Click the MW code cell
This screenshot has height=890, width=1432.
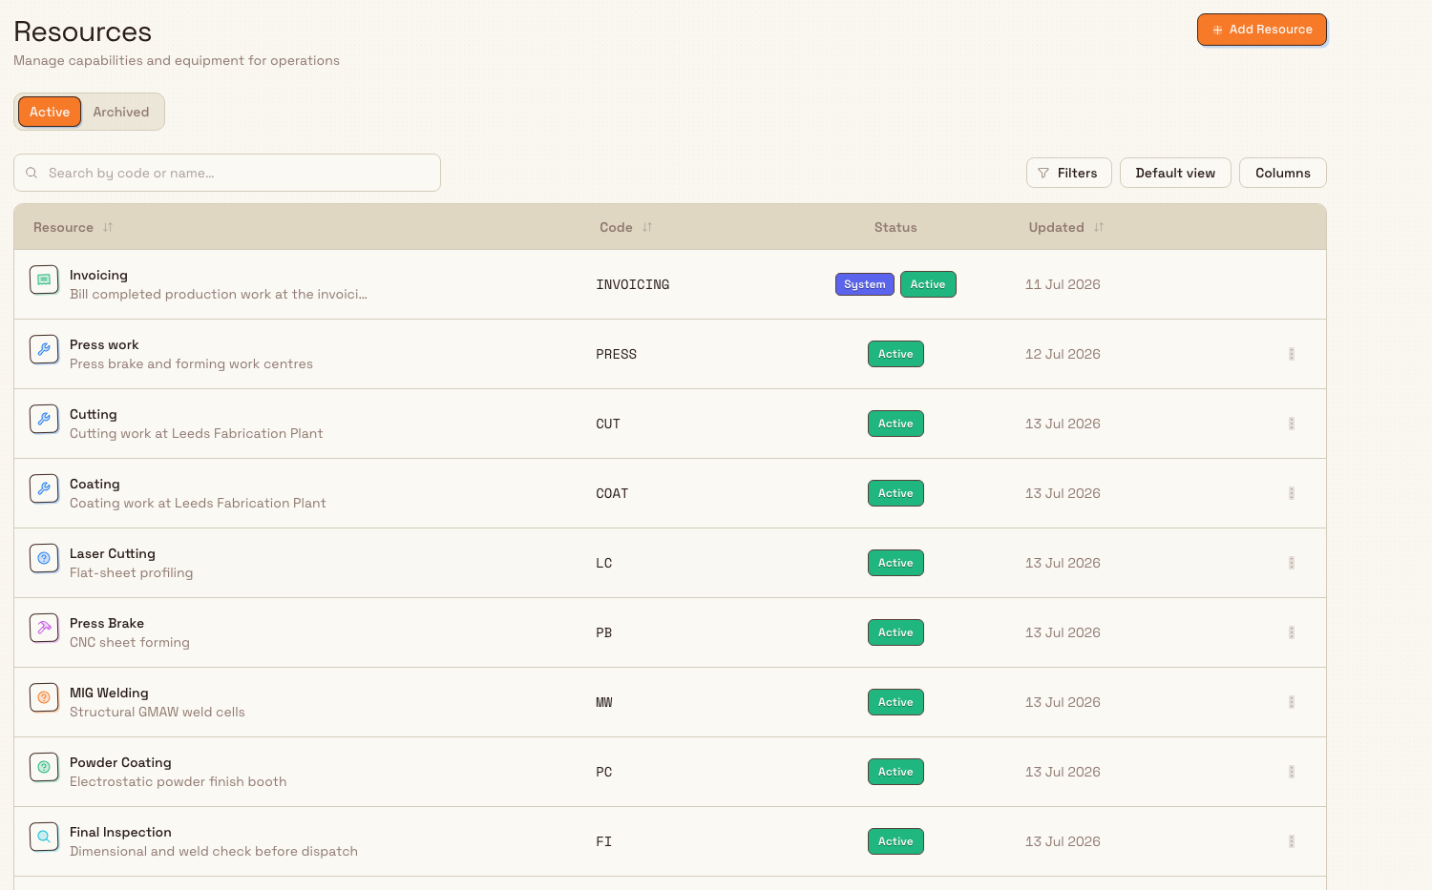tap(604, 702)
